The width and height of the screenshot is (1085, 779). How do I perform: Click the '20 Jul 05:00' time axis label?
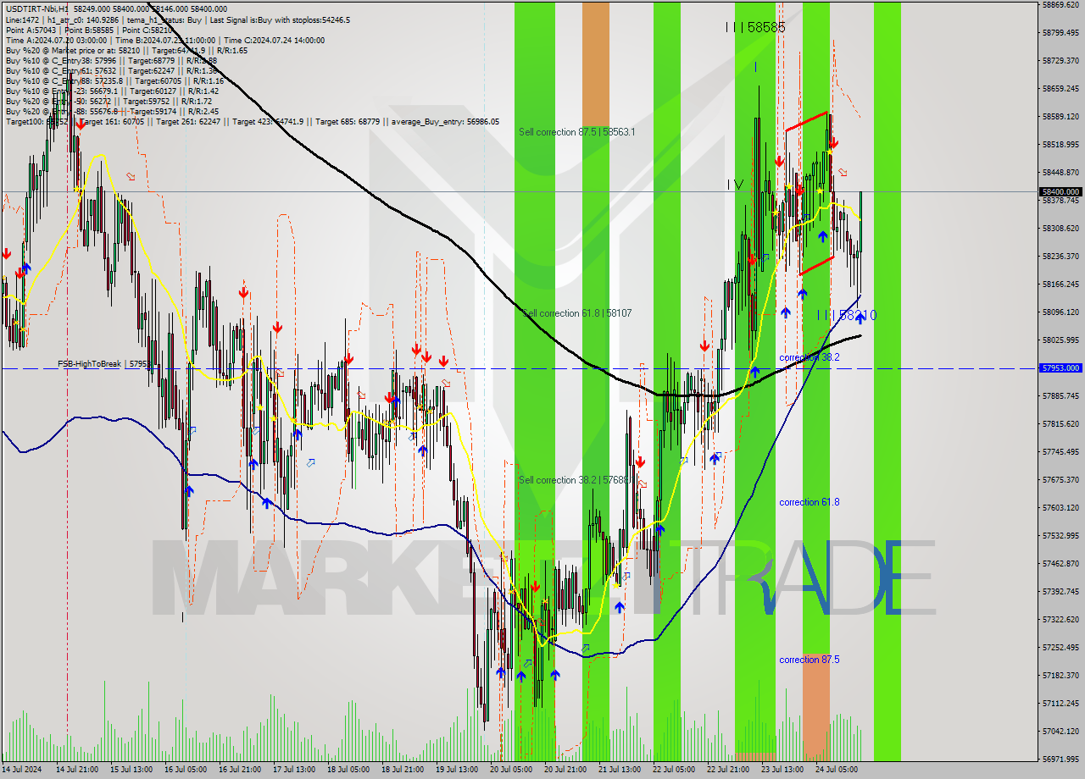pos(511,770)
